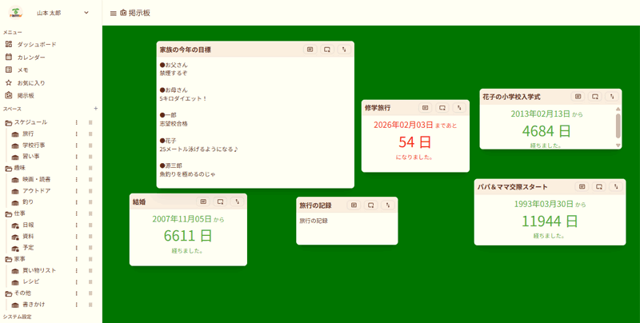640x323 pixels.
Task: Click the three-dot options for 旅行 space
Action: (x=77, y=134)
